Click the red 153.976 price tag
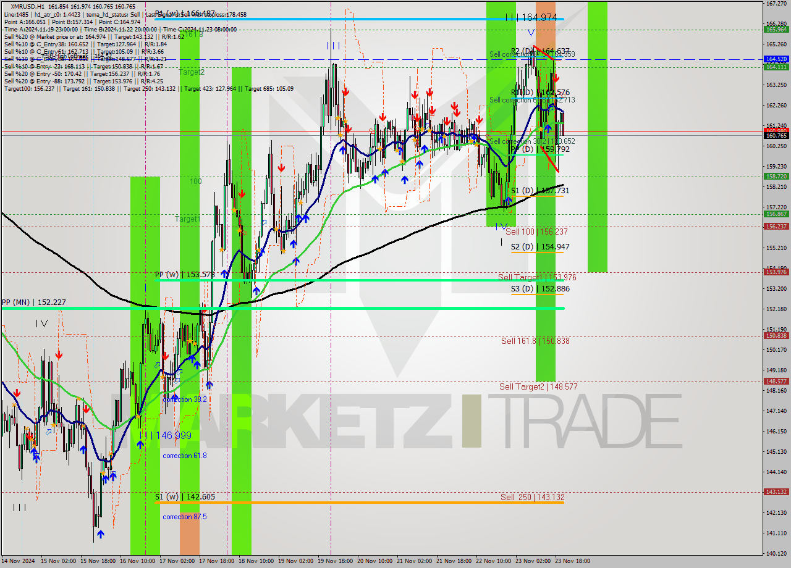 (x=776, y=272)
